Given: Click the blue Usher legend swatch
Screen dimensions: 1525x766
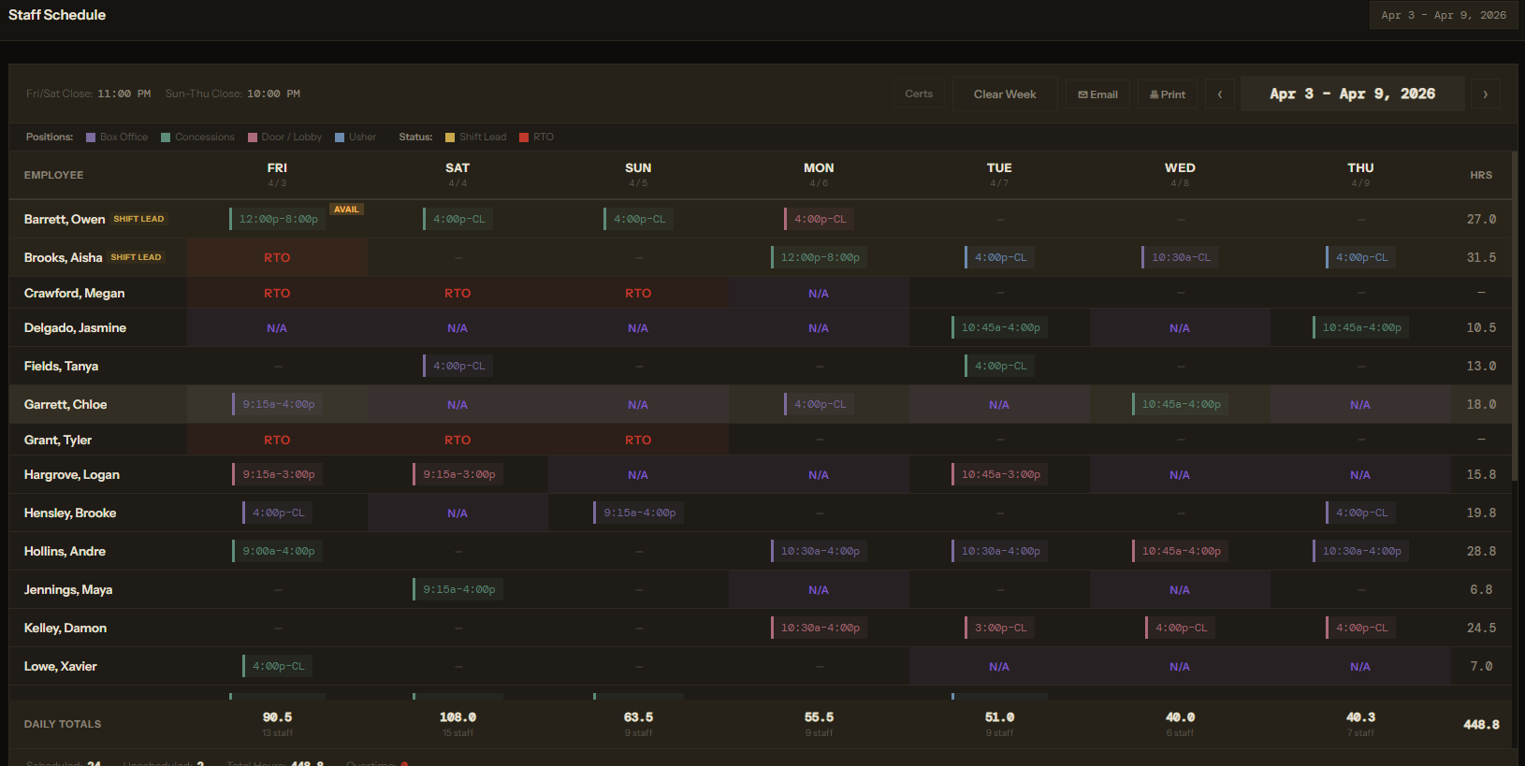Looking at the screenshot, I should (340, 137).
